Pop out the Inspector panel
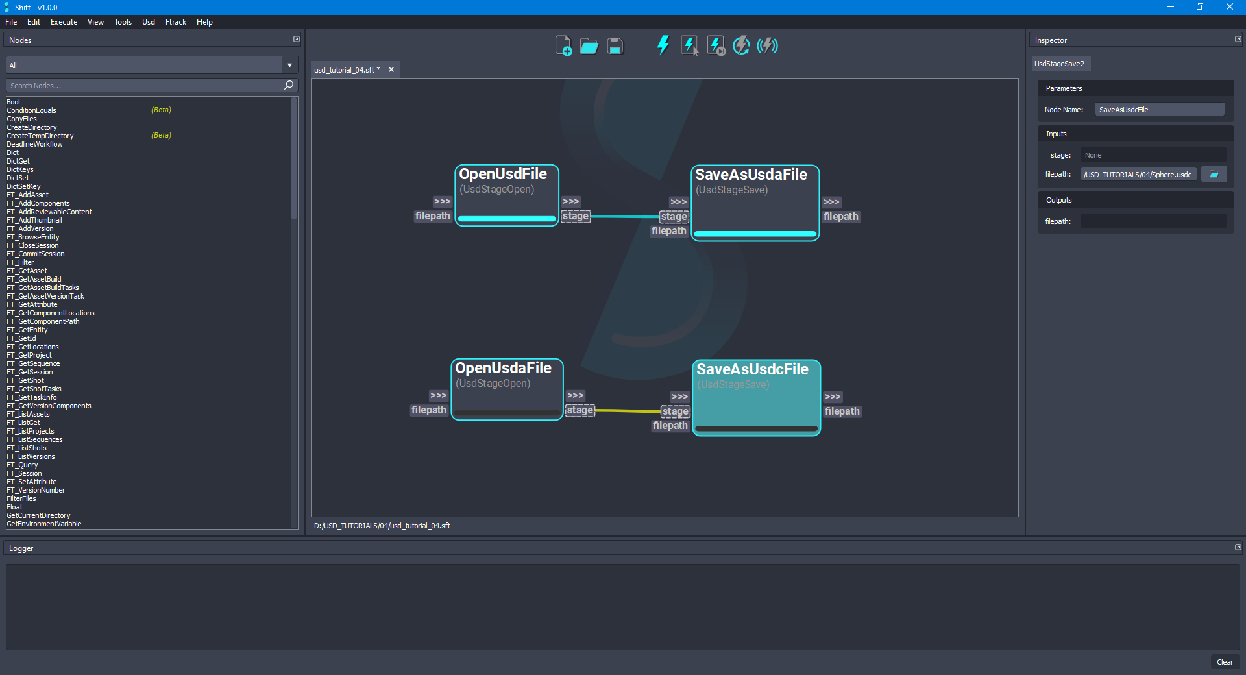The height and width of the screenshot is (675, 1246). 1238,39
